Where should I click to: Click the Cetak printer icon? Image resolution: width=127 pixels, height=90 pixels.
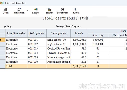click(x=6, y=9)
